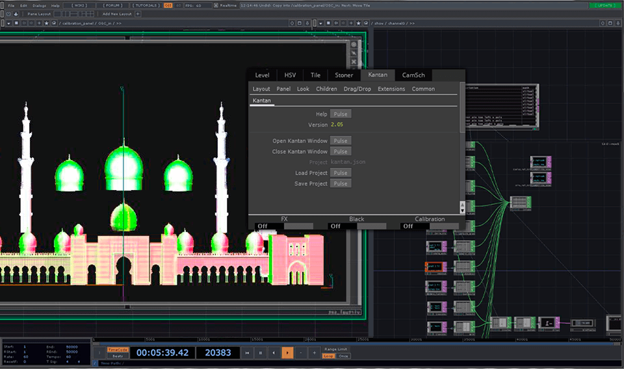Image resolution: width=624 pixels, height=369 pixels.
Task: Switch to the Stoner tab
Action: click(344, 75)
